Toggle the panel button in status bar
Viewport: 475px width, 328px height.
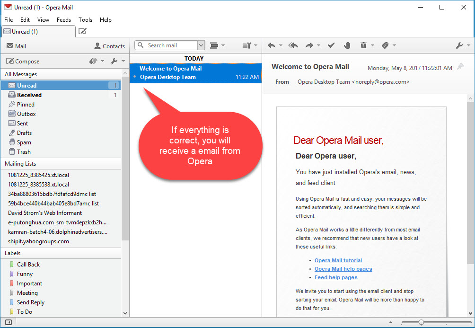click(x=9, y=322)
